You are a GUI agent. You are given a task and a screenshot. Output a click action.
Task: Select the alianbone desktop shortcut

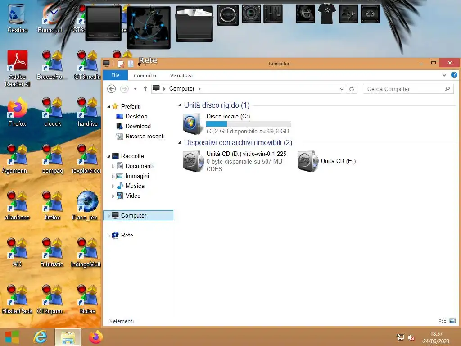coord(17,206)
